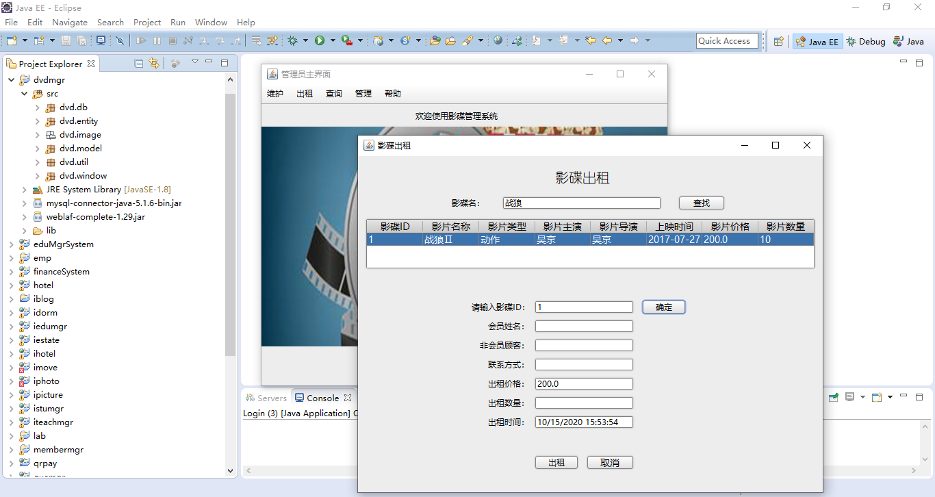Screen dimensions: 935x497
Task: Click the Open Web Browser globe icon
Action: pos(498,41)
